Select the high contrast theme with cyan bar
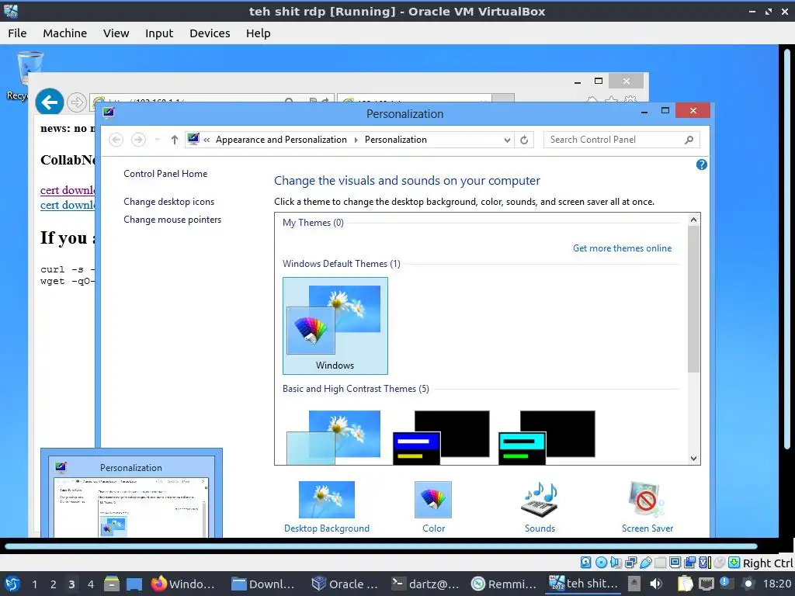 pyautogui.click(x=547, y=438)
